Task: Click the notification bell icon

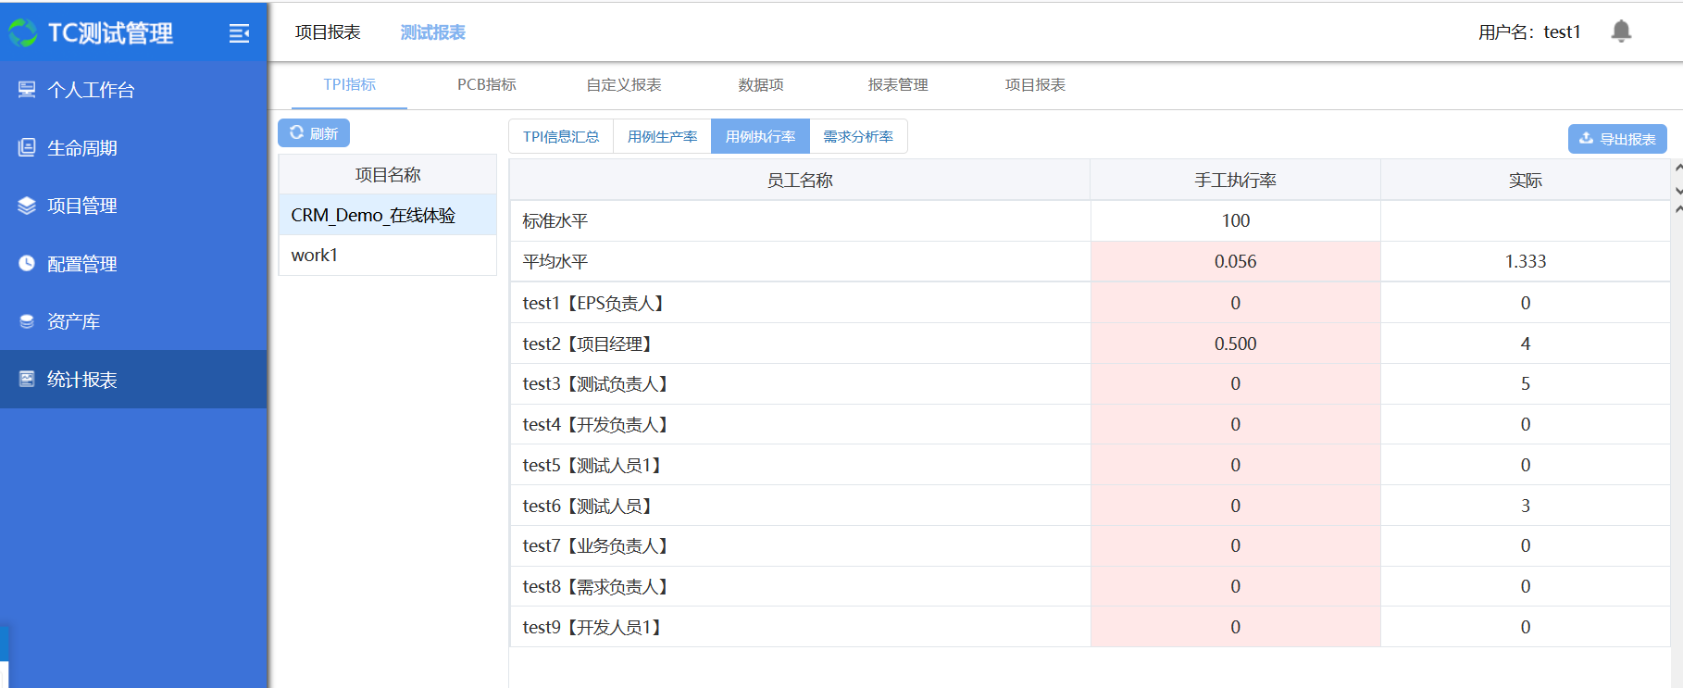Action: click(x=1620, y=31)
